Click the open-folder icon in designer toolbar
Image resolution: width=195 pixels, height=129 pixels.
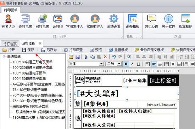(71, 57)
